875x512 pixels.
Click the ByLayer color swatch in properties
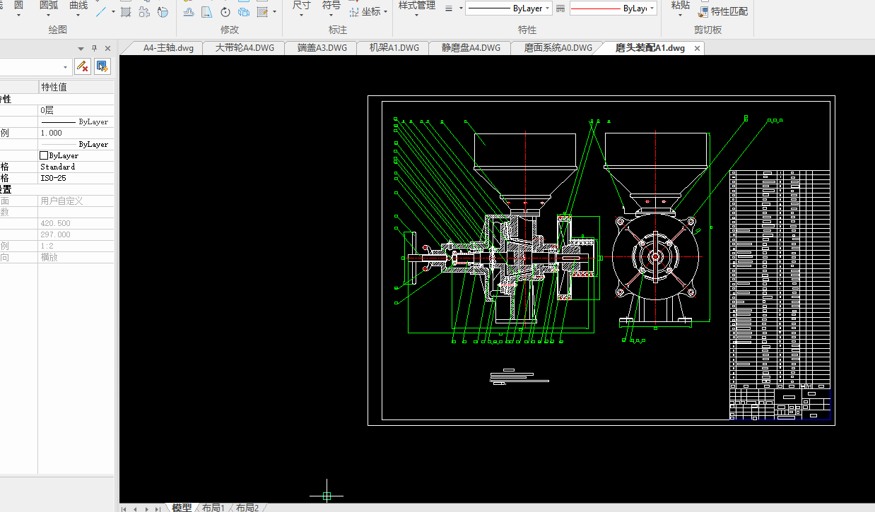[44, 155]
